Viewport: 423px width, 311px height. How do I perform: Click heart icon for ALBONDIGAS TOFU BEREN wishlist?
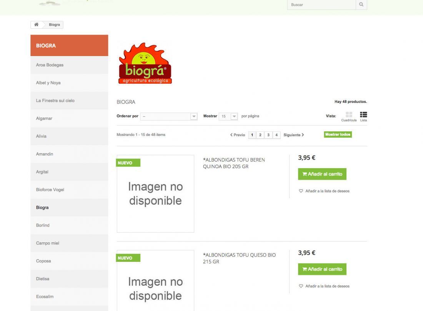(x=301, y=191)
